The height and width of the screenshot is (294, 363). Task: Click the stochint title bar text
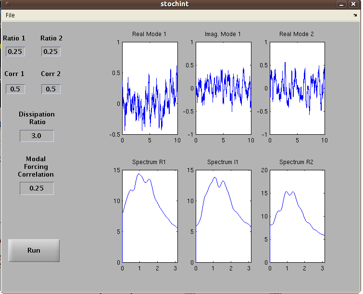tap(175, 4)
